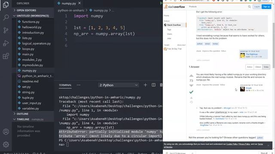Open the Extensions view
275x154 pixels.
point(6,56)
